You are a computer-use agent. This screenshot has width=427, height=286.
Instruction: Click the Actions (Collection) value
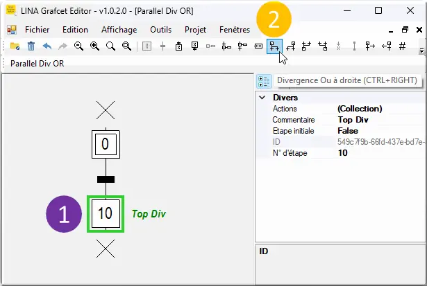point(360,109)
